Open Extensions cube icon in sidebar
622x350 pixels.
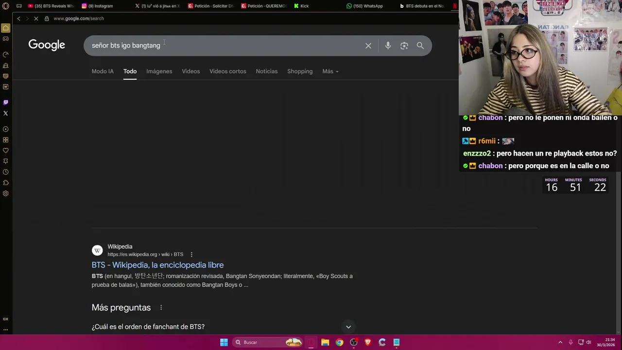pos(6,183)
